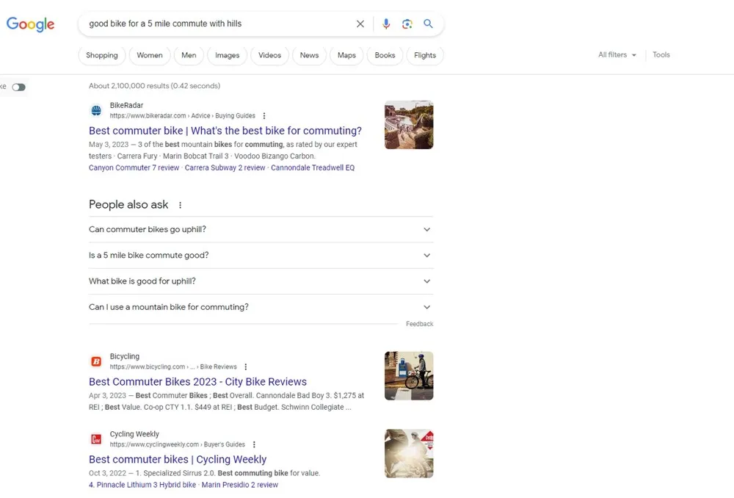The width and height of the screenshot is (734, 498).
Task: Open 'Best commuter bikes | Cycling Weekly' link
Action: point(178,460)
